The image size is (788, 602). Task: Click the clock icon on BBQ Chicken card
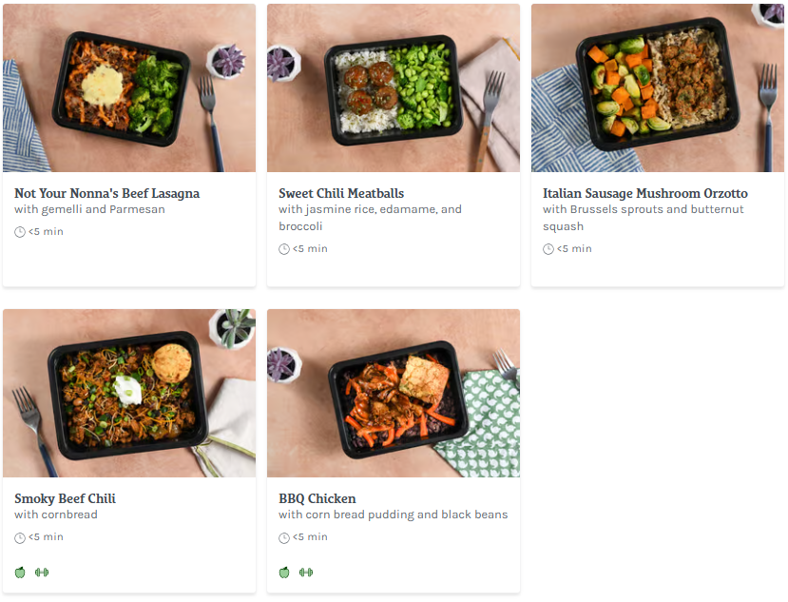tap(284, 538)
